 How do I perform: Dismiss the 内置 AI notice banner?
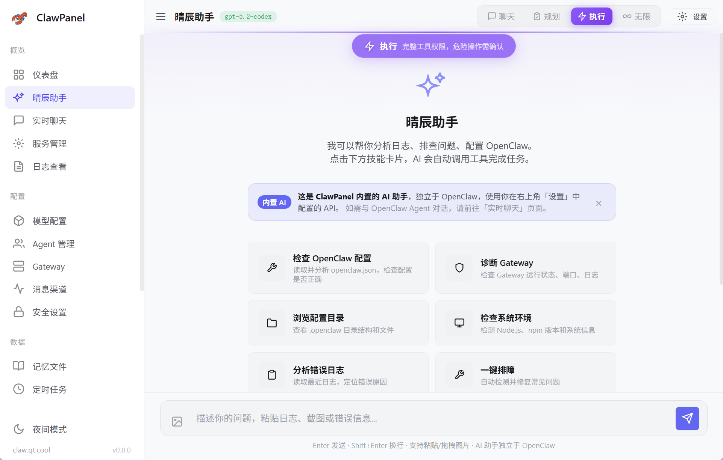click(599, 203)
